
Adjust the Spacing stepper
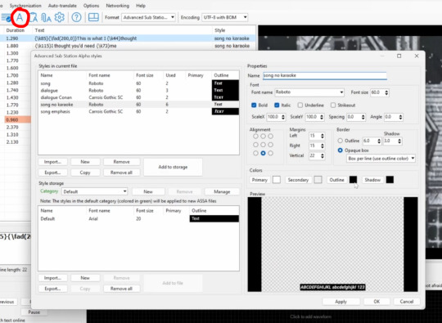tap(363, 117)
